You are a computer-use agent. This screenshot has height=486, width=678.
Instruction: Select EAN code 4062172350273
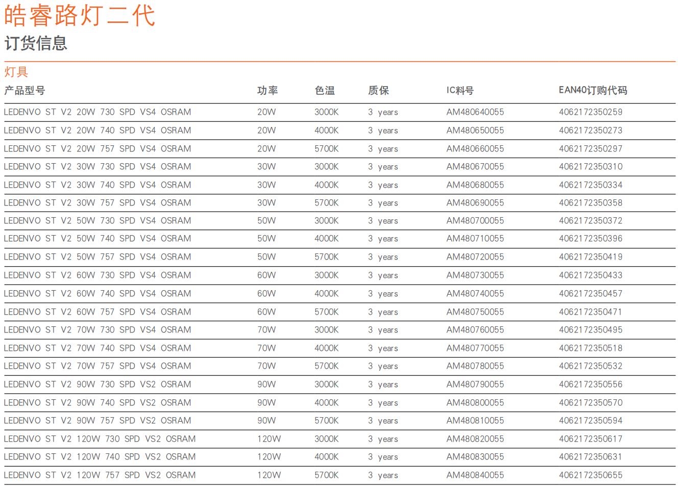coord(591,131)
